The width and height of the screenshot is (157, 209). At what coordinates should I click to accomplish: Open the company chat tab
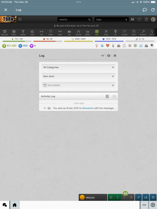point(131,197)
